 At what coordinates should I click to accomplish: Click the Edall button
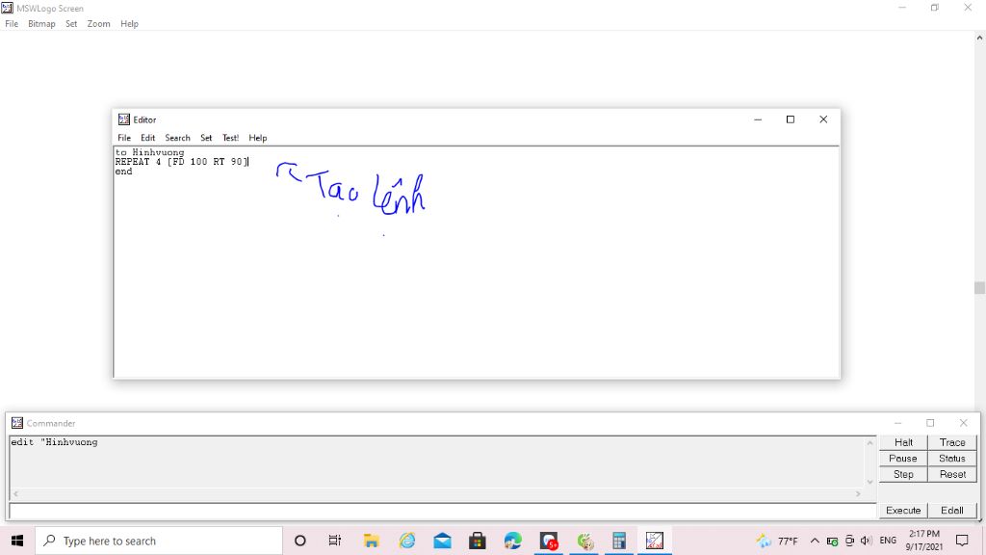pyautogui.click(x=952, y=511)
